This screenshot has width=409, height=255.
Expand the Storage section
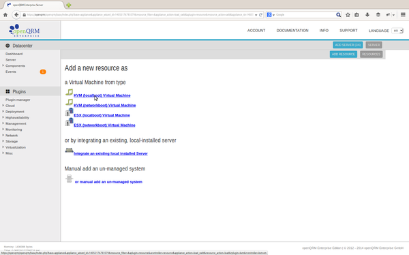click(x=3, y=141)
